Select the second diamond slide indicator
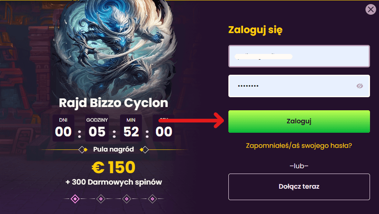This screenshot has width=379, height=214. pos(101,199)
